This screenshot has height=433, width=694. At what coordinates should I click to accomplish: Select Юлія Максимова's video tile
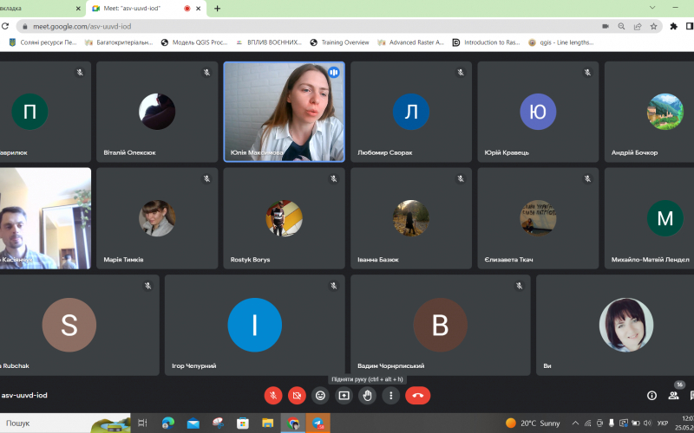[284, 111]
